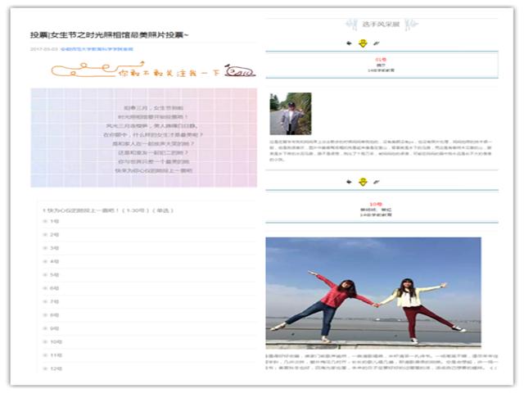The width and height of the screenshot is (524, 393).
Task: Click the yellow emoji icon above 10号
Action: point(363,182)
